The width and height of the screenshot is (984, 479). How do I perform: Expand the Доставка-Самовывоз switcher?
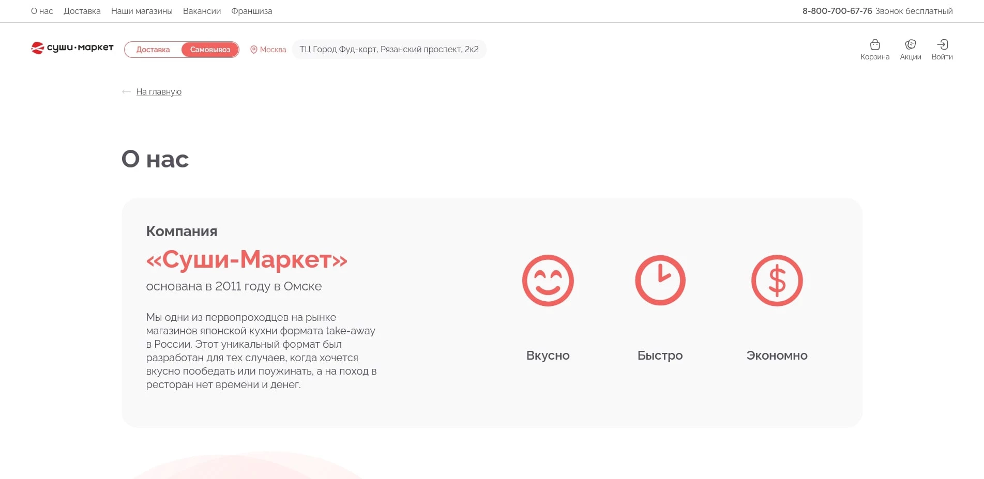click(x=181, y=50)
